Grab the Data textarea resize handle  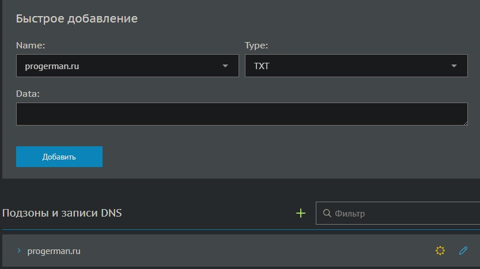click(x=464, y=122)
